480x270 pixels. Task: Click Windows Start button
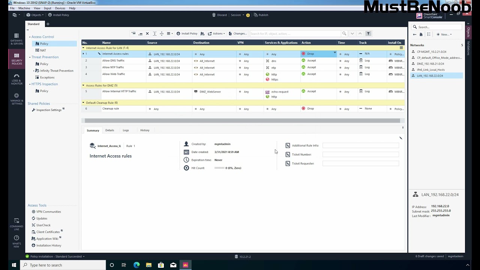click(14, 265)
